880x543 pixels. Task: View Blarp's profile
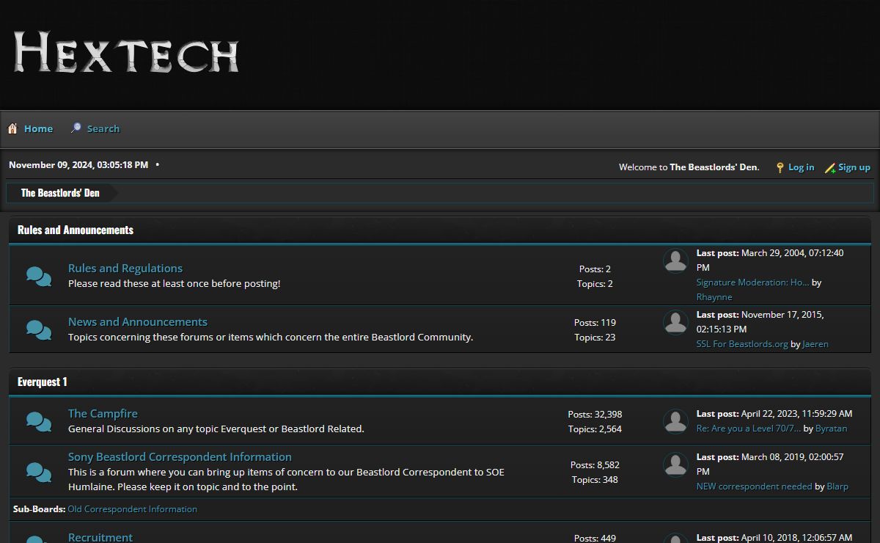[837, 486]
